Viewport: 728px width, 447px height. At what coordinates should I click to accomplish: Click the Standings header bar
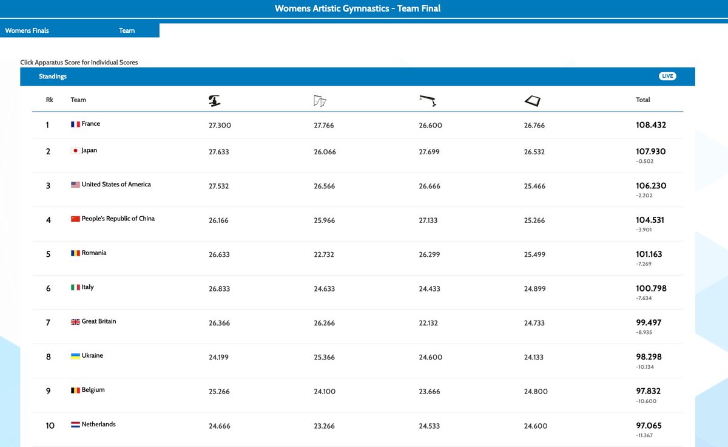53,76
